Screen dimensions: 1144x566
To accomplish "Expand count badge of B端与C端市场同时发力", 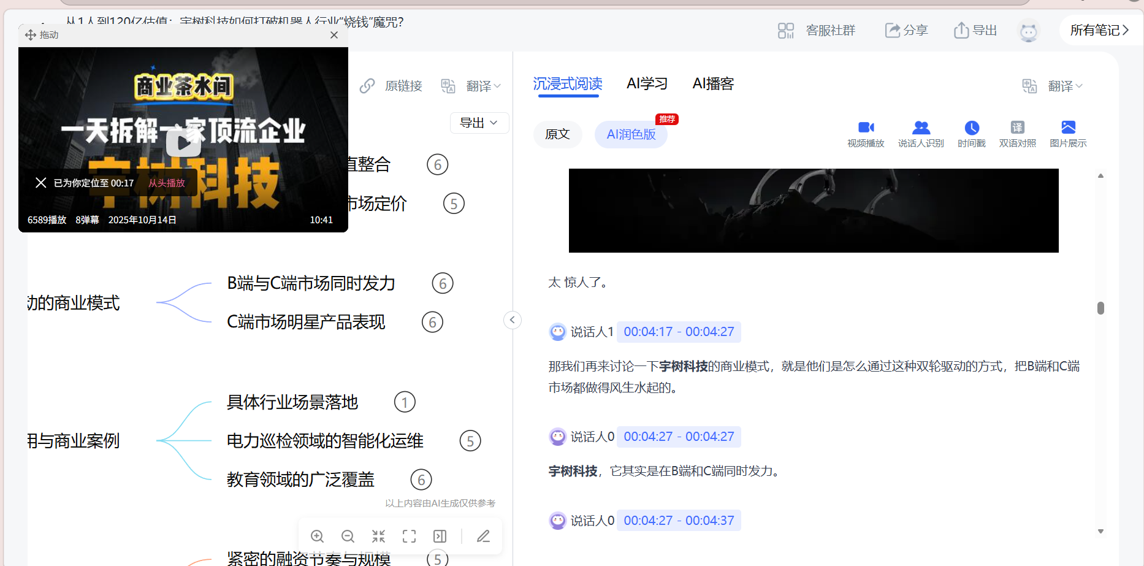I will click(x=443, y=283).
